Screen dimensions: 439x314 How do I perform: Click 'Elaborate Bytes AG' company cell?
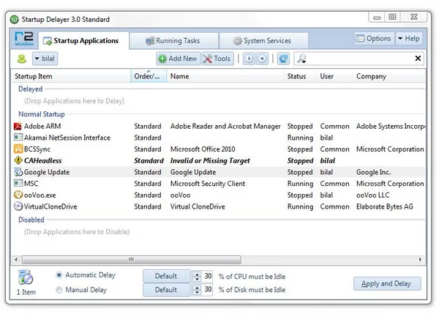click(384, 206)
